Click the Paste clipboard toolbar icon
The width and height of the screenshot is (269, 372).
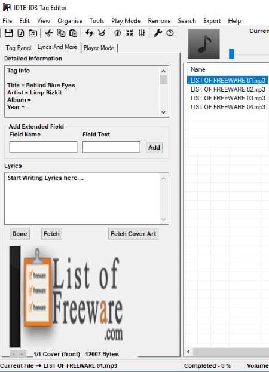pos(73,33)
